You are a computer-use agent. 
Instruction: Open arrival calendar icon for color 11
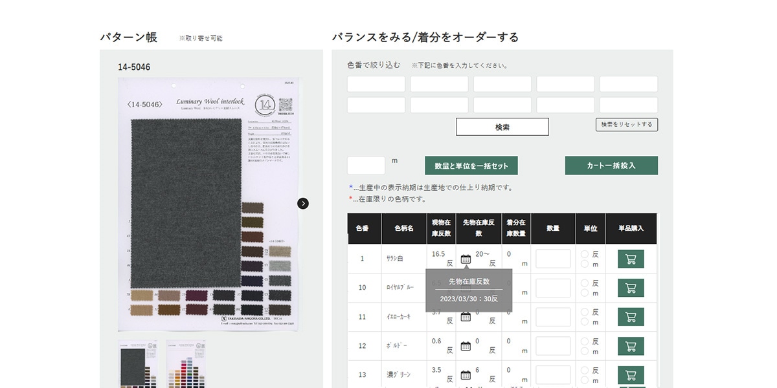[x=466, y=317]
